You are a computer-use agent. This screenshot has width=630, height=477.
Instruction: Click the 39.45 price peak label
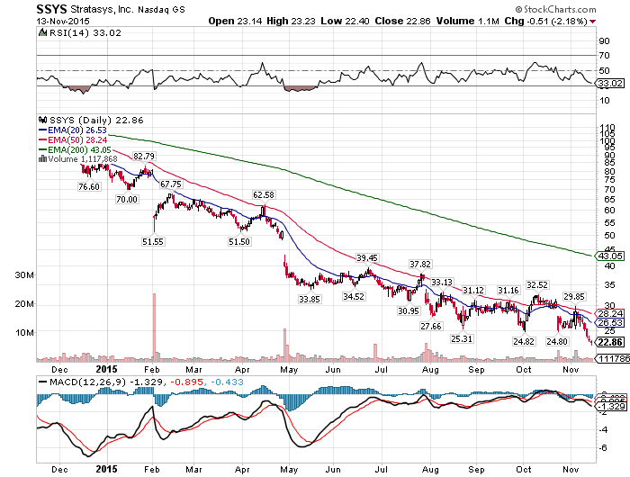(367, 257)
